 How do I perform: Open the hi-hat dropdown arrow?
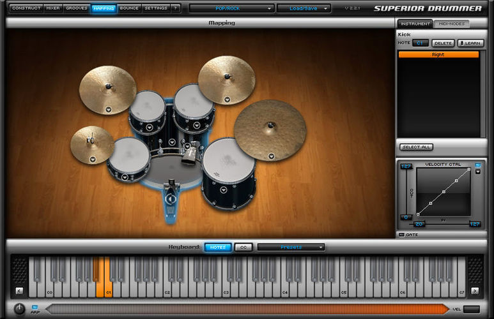[93, 159]
